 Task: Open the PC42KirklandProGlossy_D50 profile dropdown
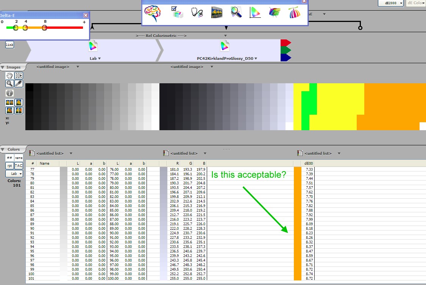[x=227, y=58]
